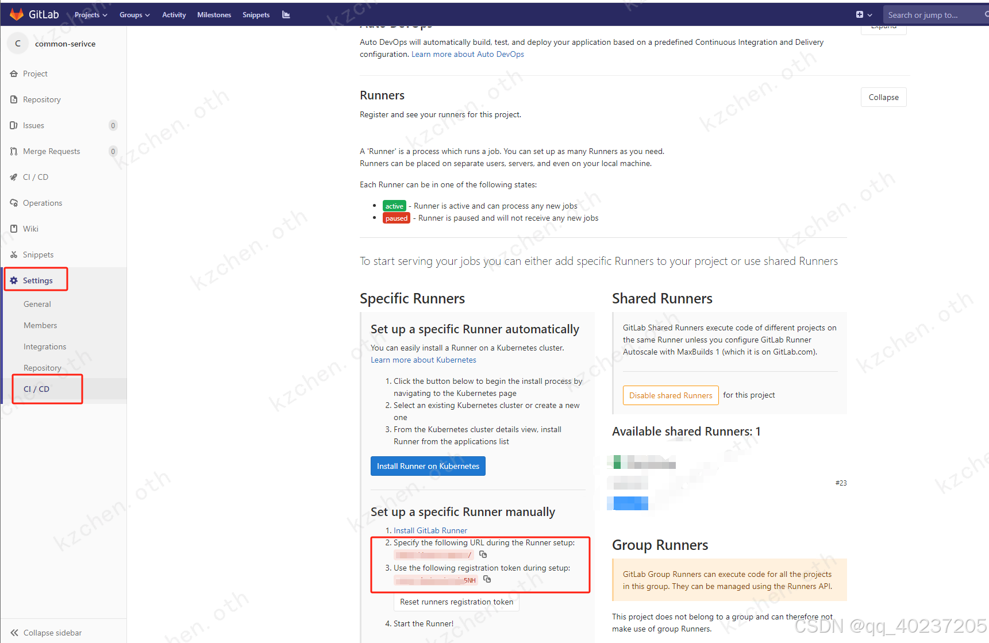Click the Issues count badge
Viewport: 989px width, 643px height.
[113, 125]
